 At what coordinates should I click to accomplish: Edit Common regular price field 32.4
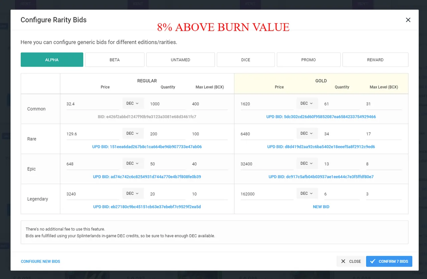point(93,104)
